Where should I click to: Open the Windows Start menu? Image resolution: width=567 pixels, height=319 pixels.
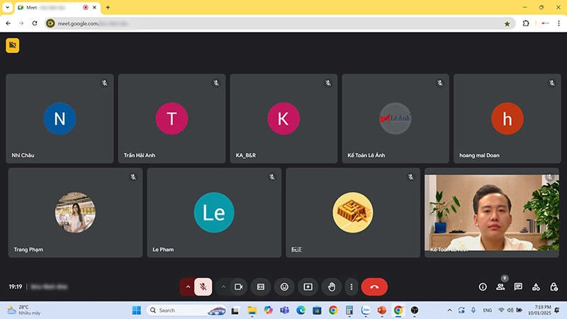coord(136,310)
